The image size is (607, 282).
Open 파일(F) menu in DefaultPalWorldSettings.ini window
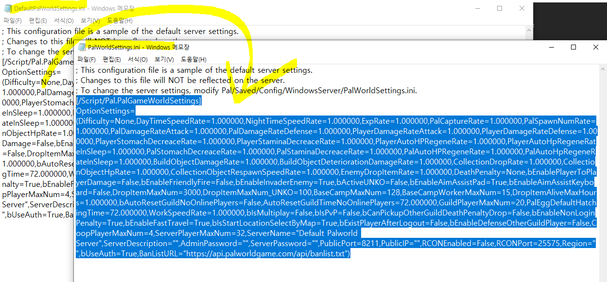click(x=13, y=20)
